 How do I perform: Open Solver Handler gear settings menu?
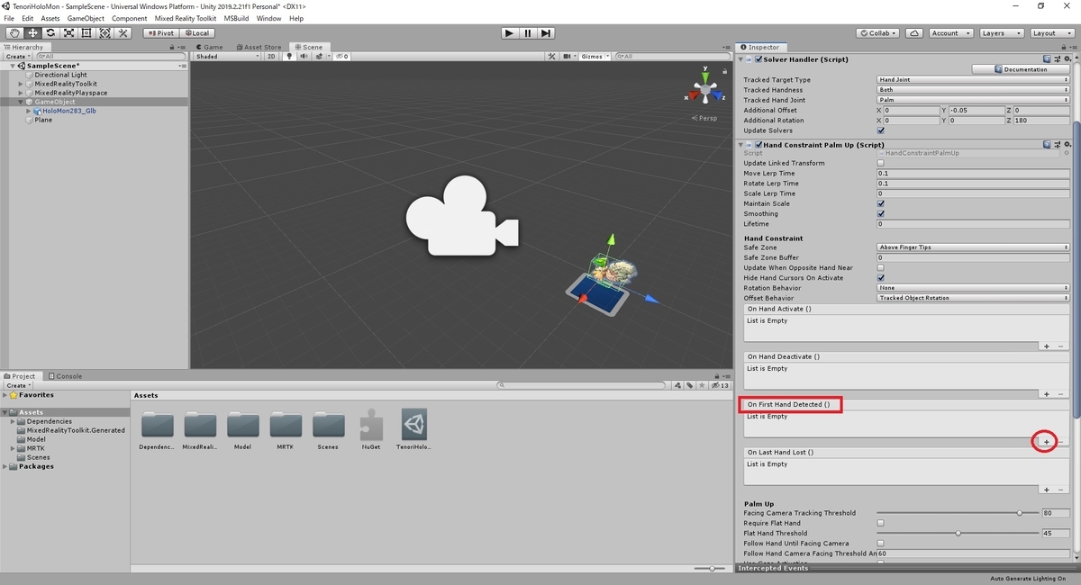1067,59
